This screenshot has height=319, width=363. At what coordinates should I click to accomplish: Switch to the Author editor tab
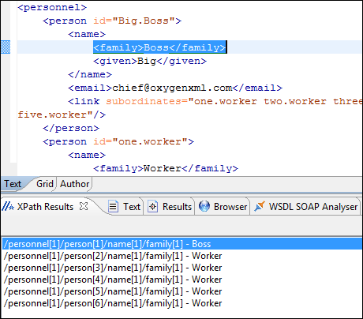pyautogui.click(x=75, y=184)
